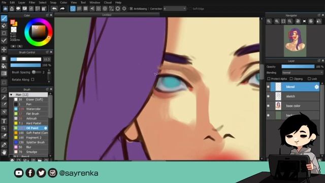Click first magnifier in Navigator
325x183 pixels.
point(269,21)
